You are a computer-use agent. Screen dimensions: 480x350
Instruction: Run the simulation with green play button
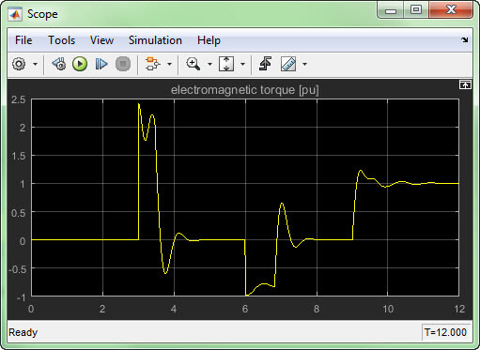[80, 64]
